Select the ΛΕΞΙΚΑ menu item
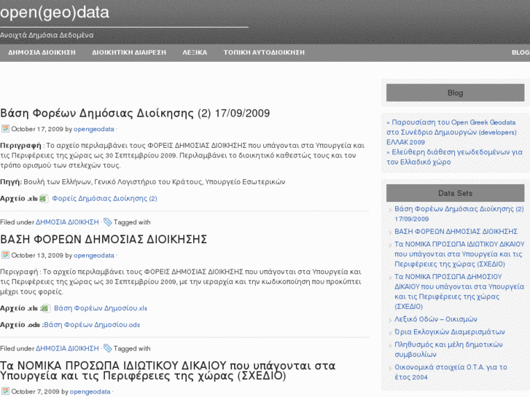The width and height of the screenshot is (530, 397). point(195,52)
